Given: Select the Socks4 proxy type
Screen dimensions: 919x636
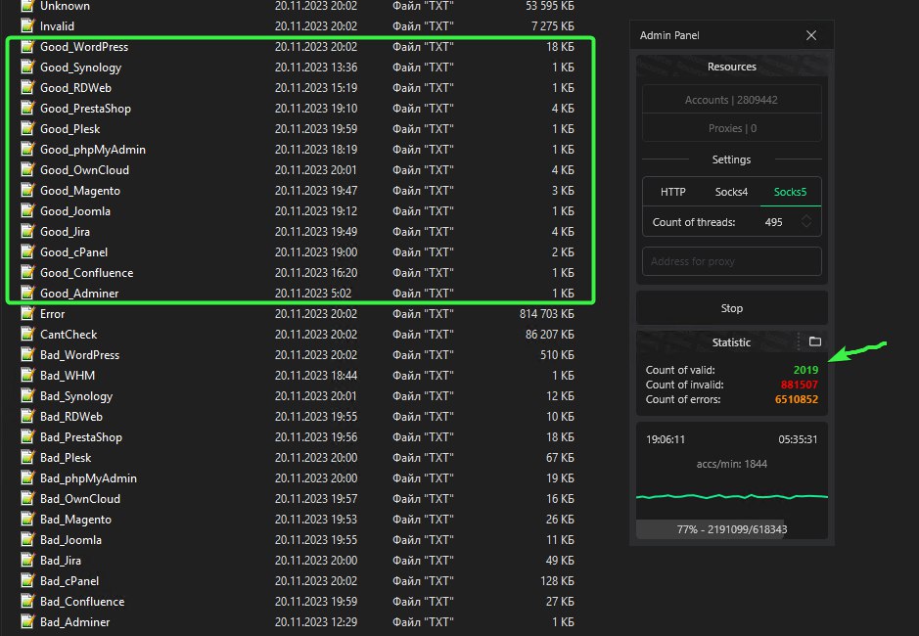Looking at the screenshot, I should pos(731,192).
